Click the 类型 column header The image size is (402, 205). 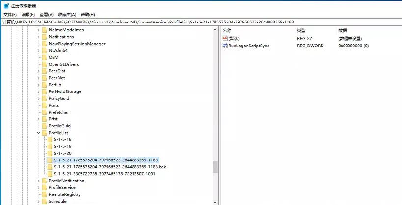[x=301, y=31]
